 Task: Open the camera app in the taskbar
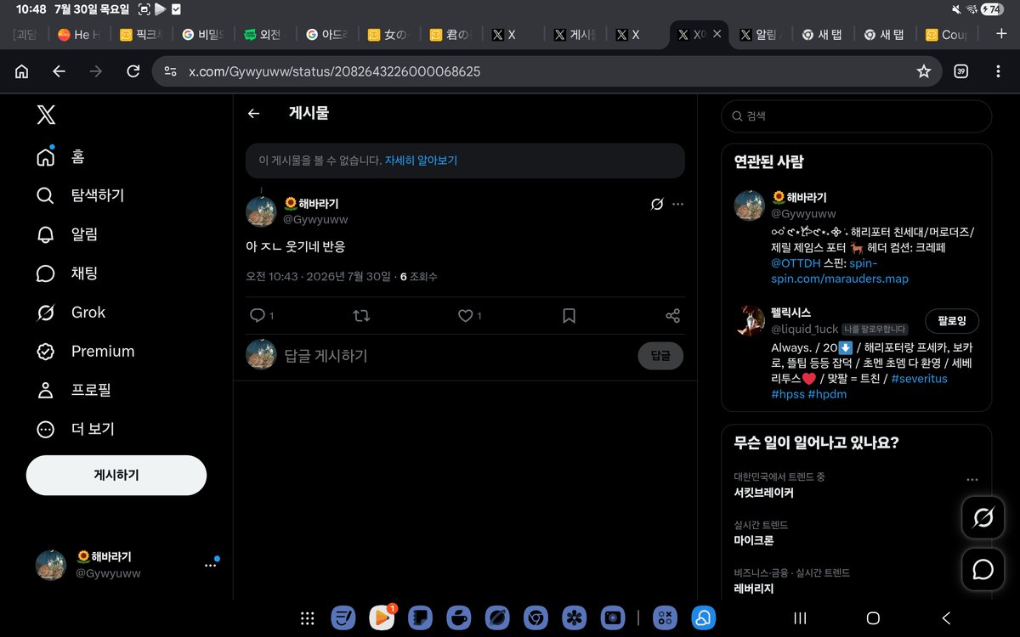612,618
